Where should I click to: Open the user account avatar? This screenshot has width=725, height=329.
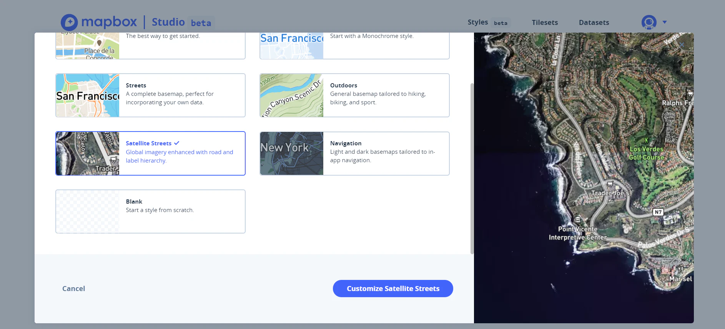tap(649, 22)
